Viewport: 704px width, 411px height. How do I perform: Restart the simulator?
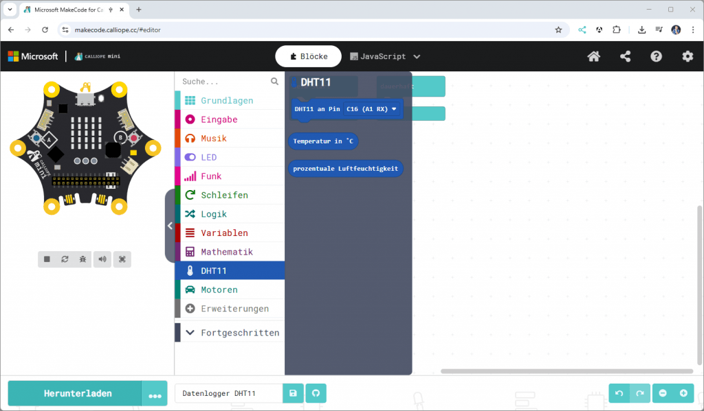[x=65, y=259]
